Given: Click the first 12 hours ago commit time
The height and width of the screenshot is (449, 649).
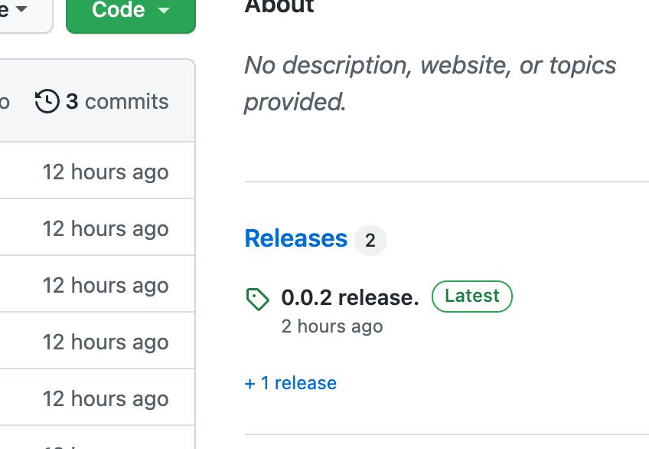Looking at the screenshot, I should pyautogui.click(x=106, y=172).
